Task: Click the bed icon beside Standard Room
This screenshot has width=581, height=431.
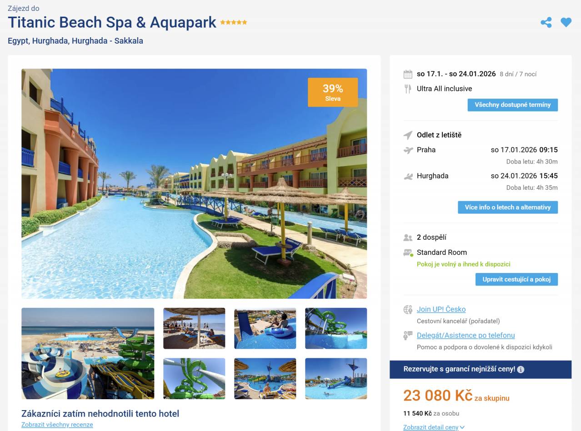Action: 408,253
